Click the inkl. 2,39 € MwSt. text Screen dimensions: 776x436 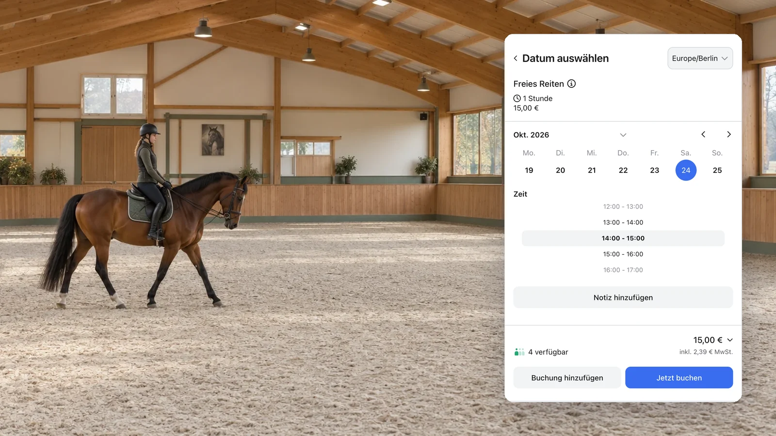706,352
